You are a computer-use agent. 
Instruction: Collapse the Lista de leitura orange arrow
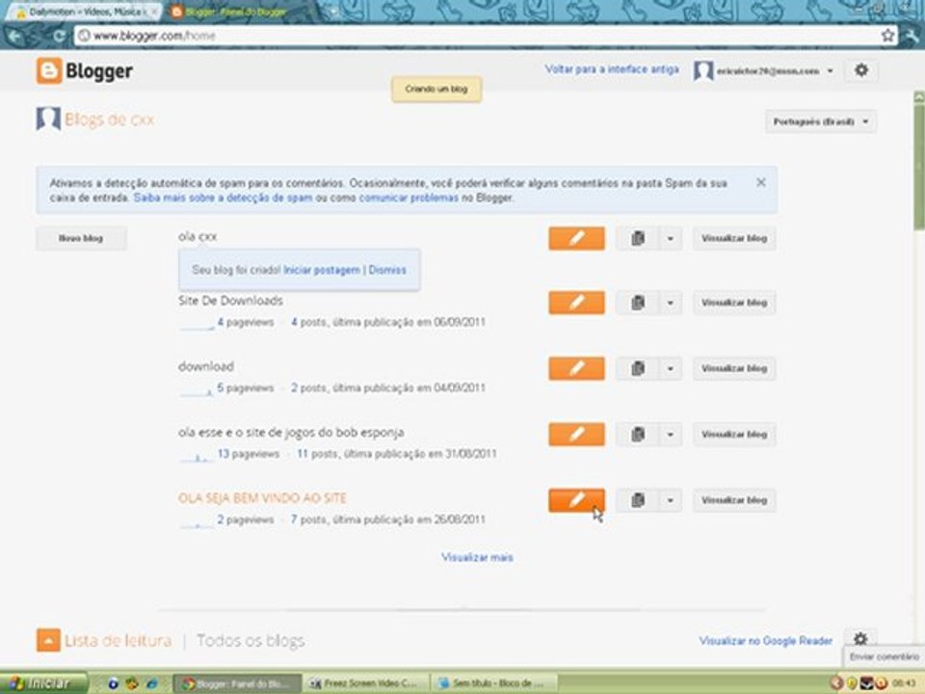click(48, 640)
